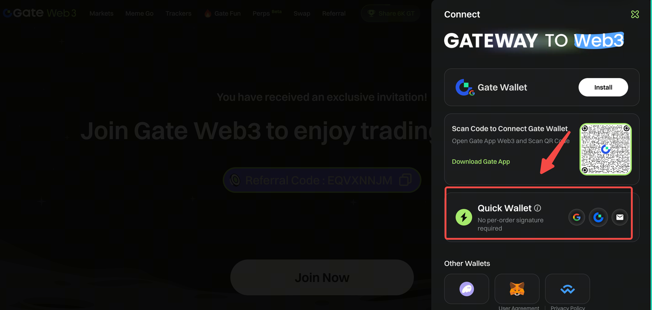
Task: Connect with the WalletConnect icon
Action: (567, 289)
